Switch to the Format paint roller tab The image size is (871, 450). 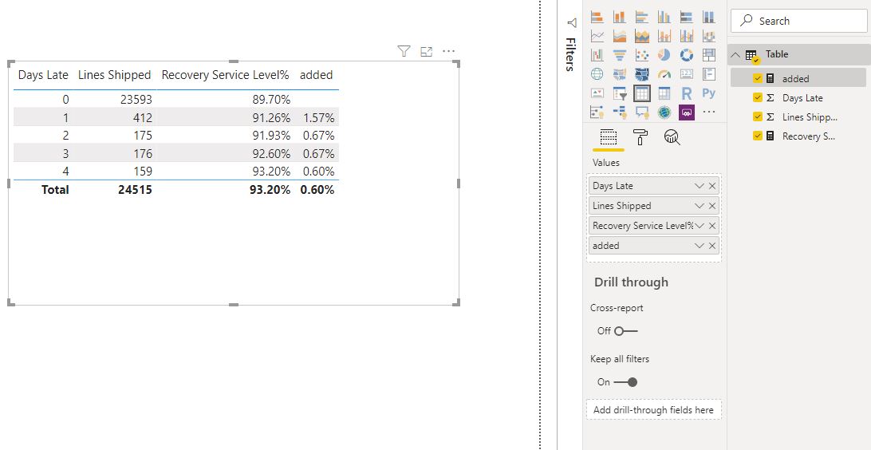pos(640,137)
